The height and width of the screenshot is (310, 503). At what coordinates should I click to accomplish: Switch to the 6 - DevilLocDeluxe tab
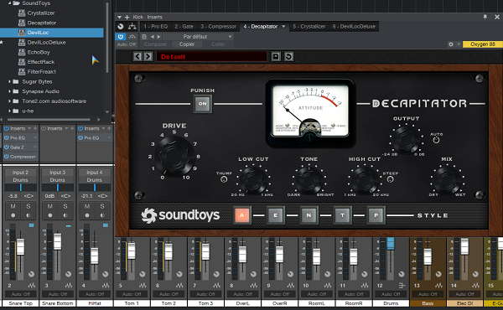pyautogui.click(x=354, y=27)
